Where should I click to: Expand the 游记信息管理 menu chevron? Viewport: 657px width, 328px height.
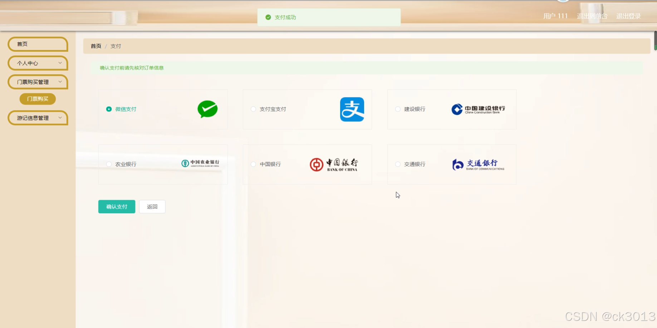60,118
